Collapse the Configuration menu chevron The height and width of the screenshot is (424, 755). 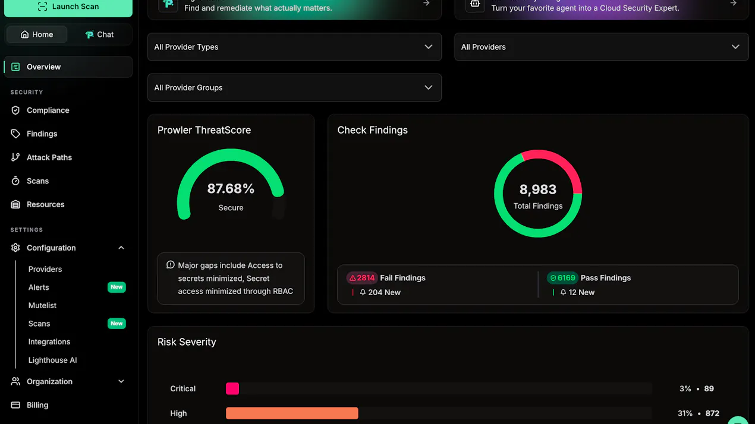tap(121, 248)
